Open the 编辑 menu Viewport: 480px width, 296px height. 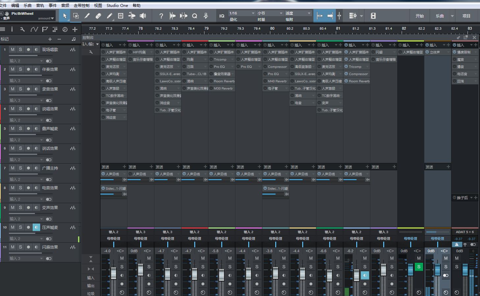coord(15,5)
